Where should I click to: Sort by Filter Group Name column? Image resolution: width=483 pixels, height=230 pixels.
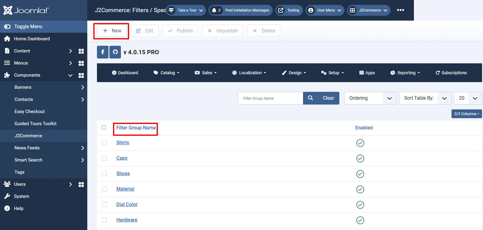pos(136,128)
